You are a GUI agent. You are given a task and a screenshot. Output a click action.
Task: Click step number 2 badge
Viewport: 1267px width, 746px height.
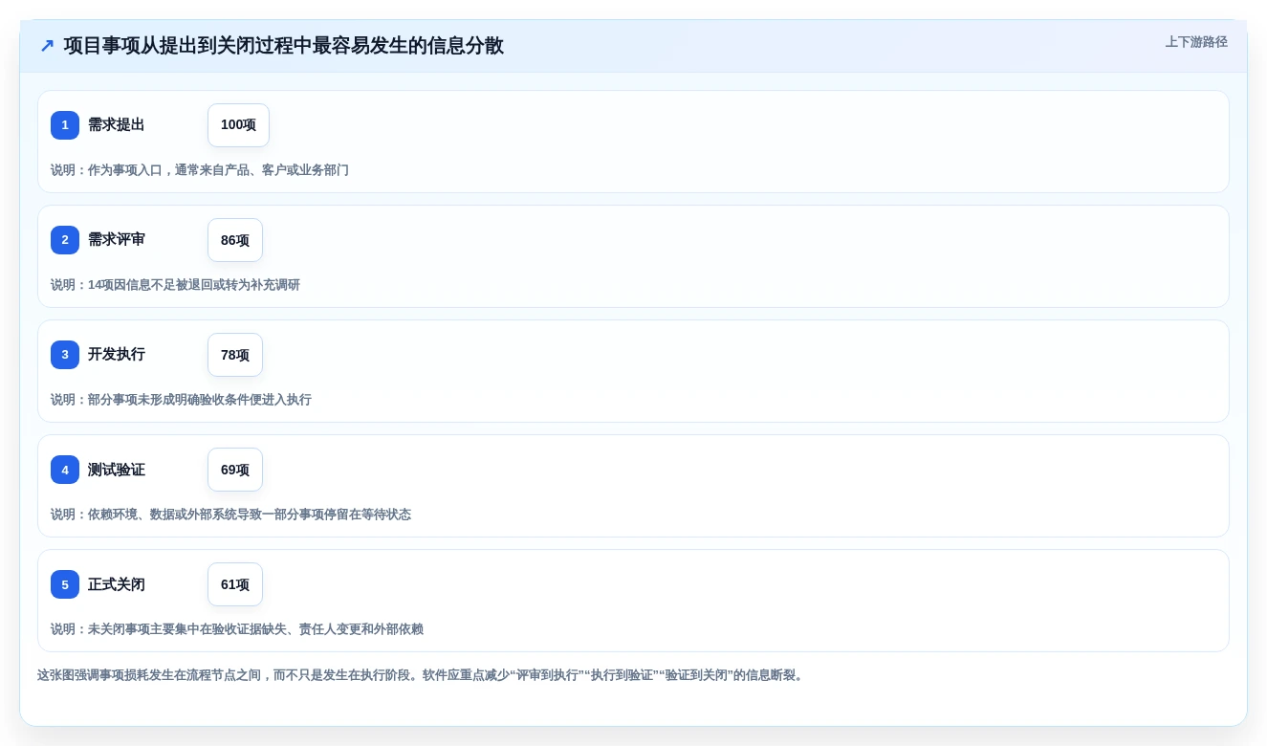[65, 240]
